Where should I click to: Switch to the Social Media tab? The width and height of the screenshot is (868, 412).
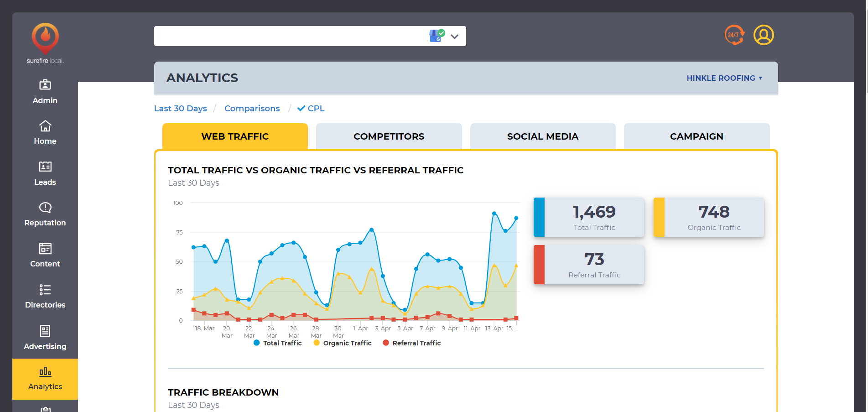(x=543, y=136)
